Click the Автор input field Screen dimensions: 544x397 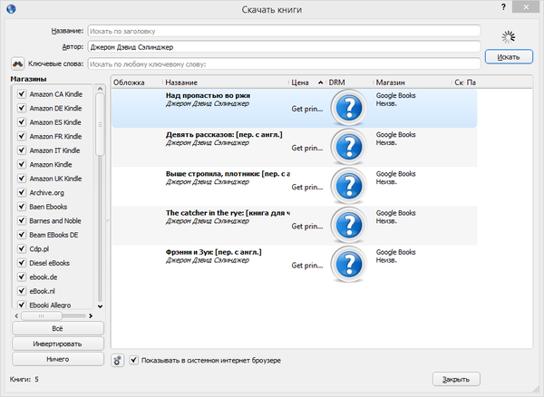[x=284, y=47]
